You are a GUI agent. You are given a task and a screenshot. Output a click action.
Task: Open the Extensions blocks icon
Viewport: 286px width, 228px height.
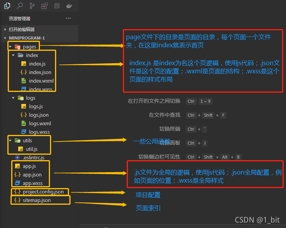click(x=44, y=6)
